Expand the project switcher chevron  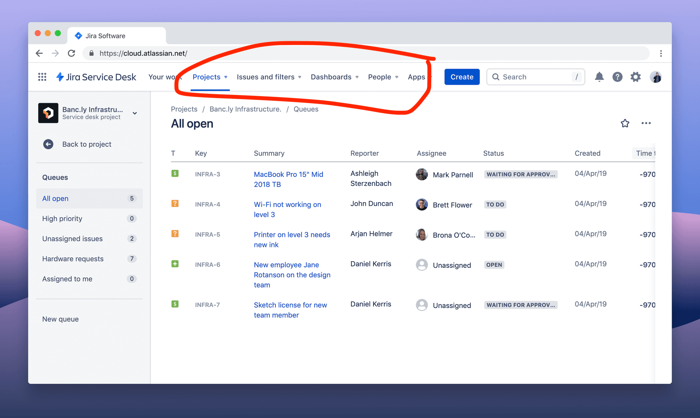[135, 113]
